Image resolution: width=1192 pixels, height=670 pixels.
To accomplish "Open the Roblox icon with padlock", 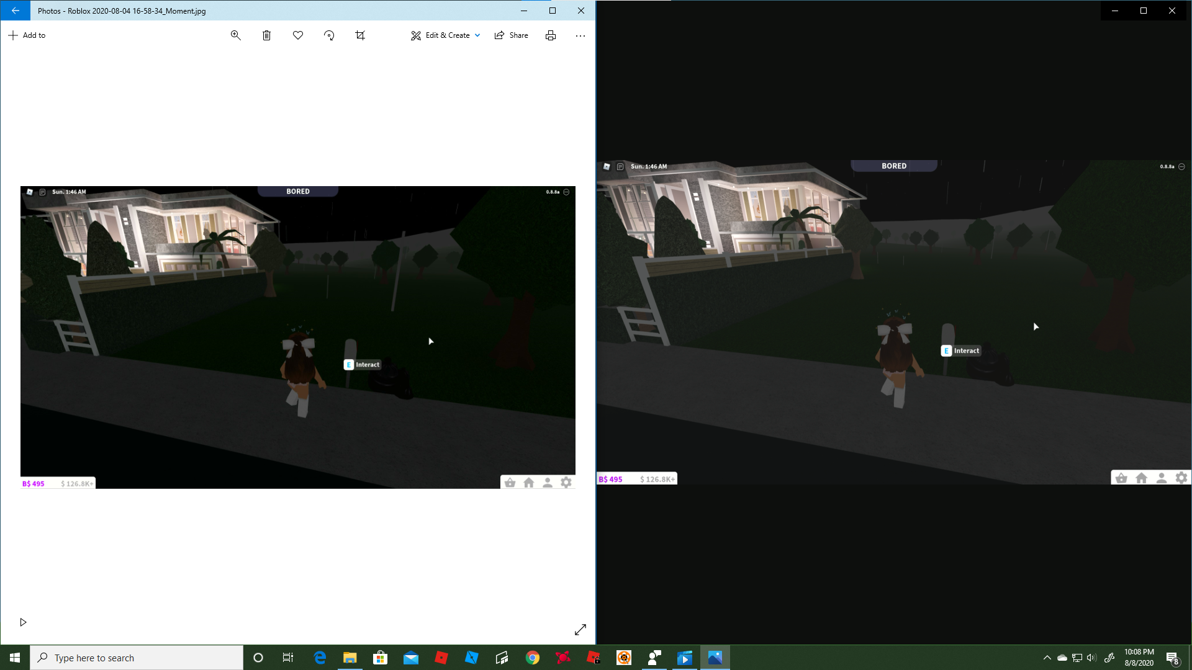I will coord(594,658).
